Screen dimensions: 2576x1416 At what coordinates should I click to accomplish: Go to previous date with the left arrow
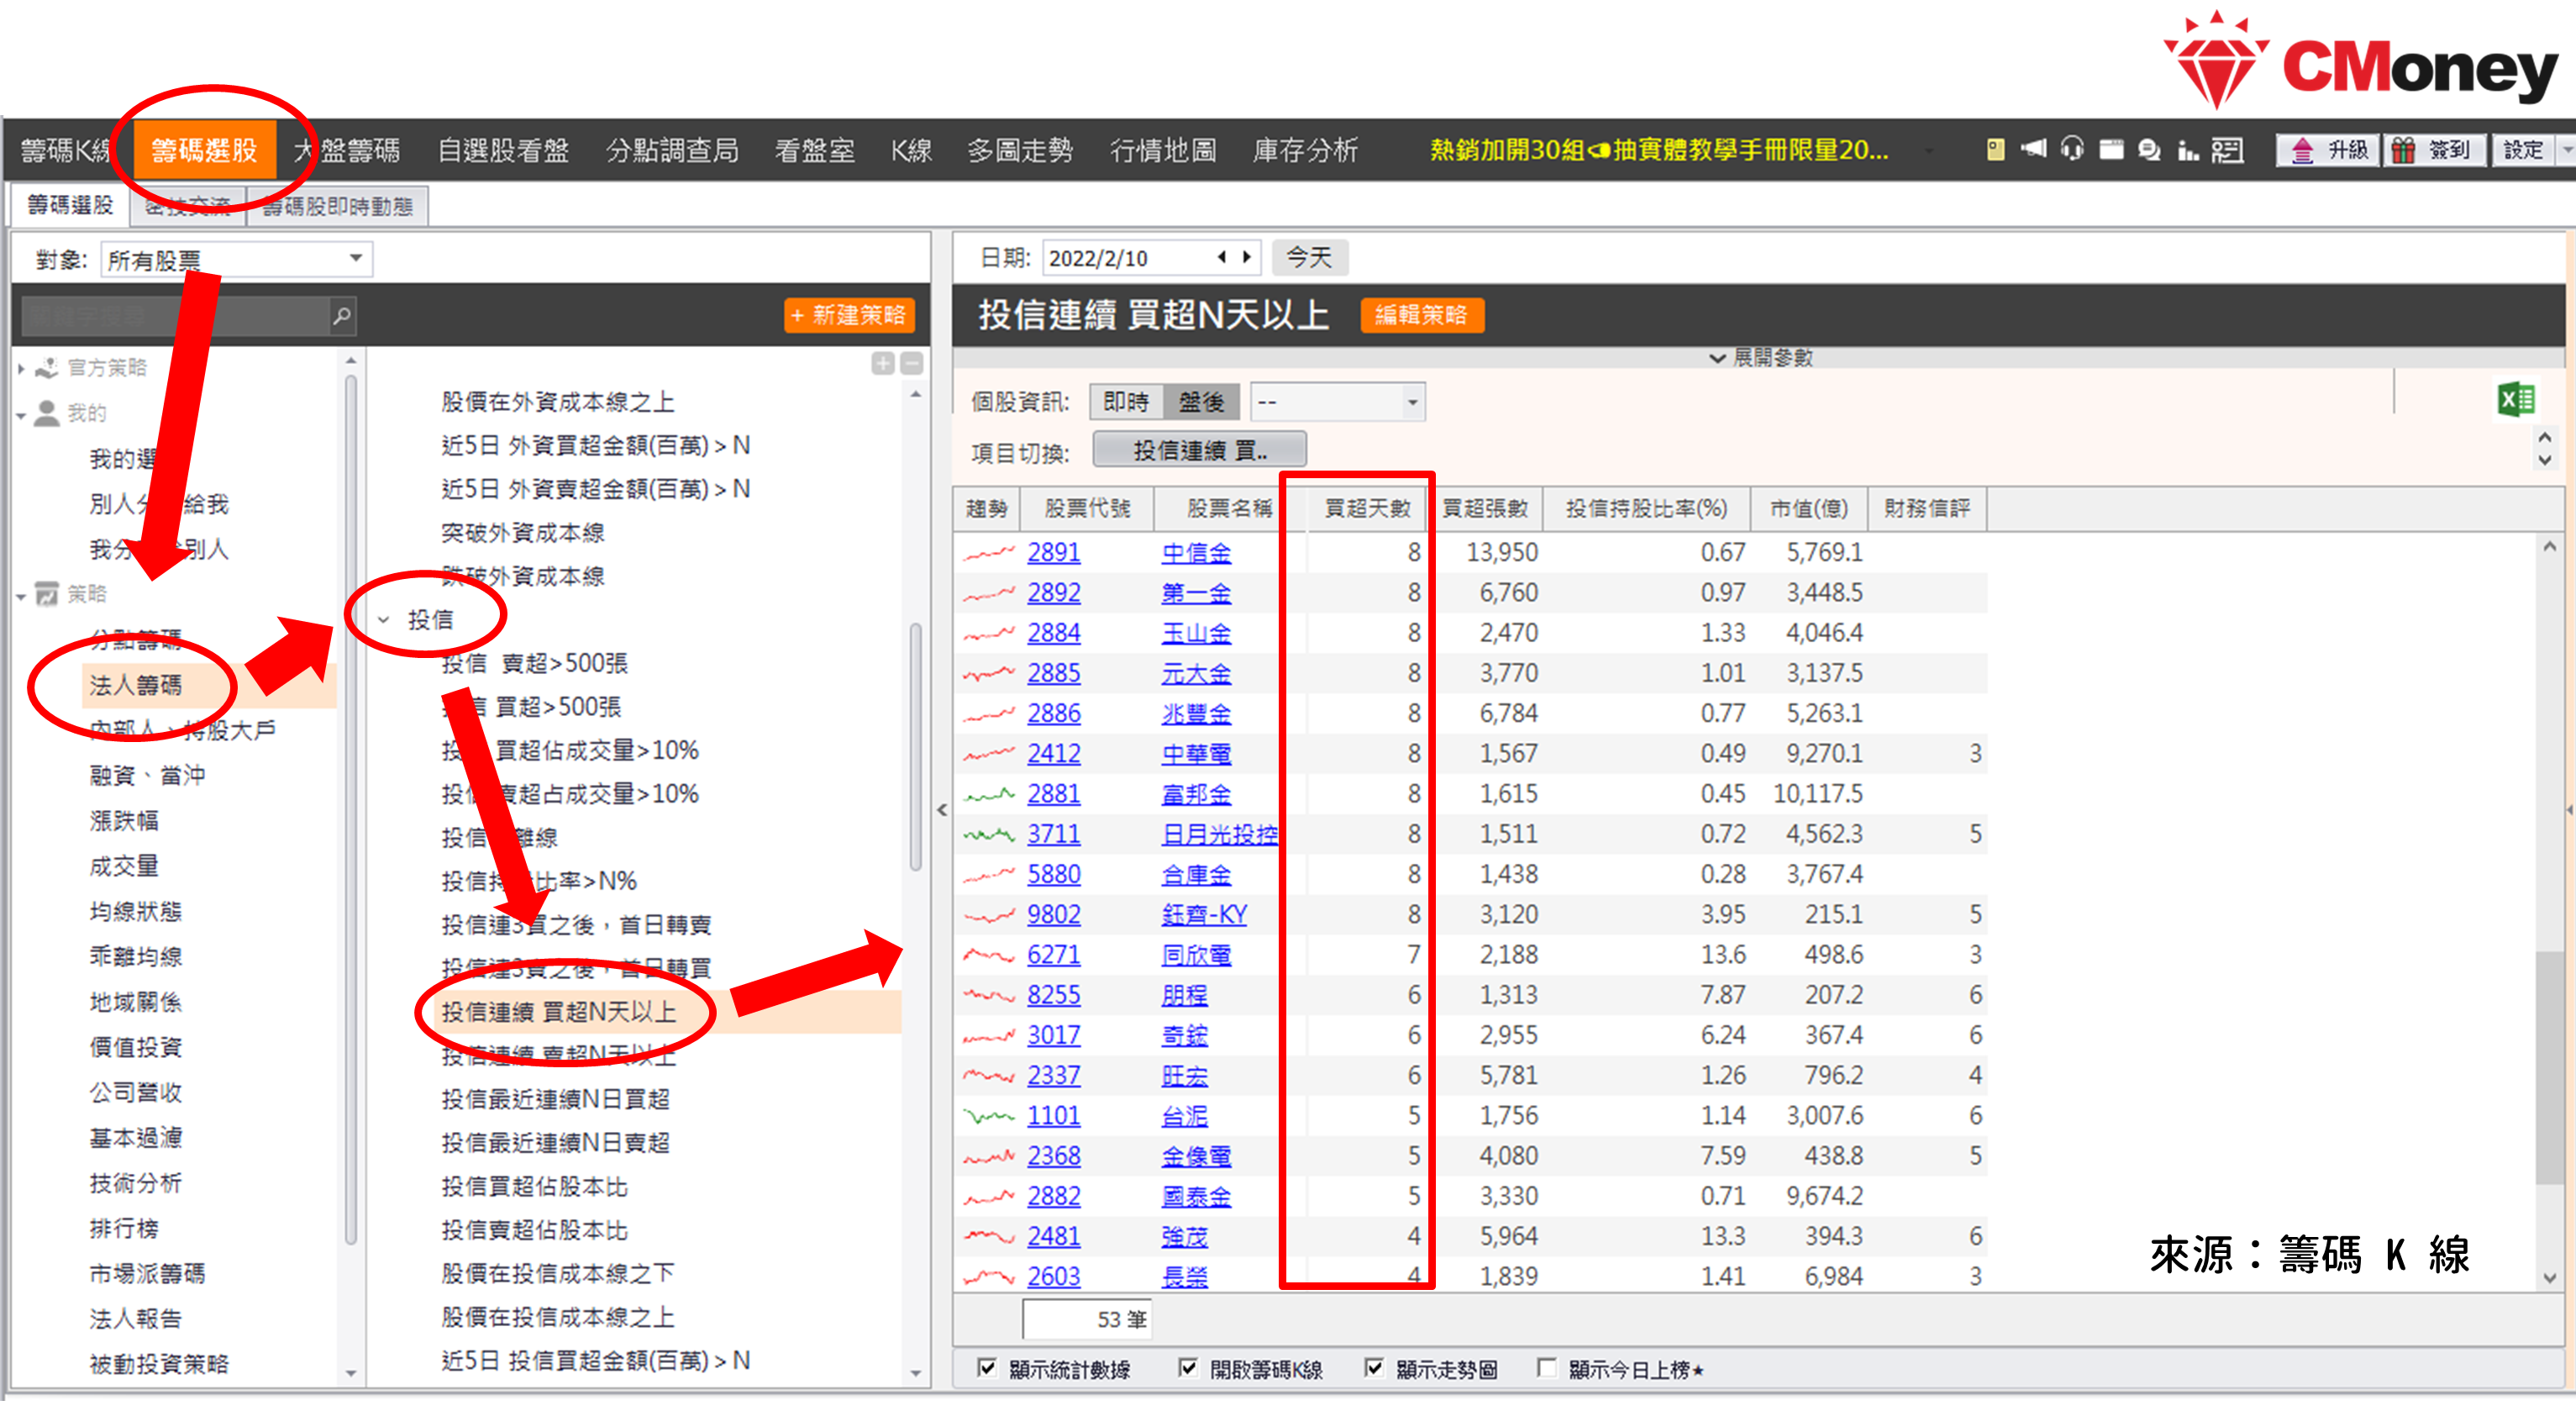[x=1221, y=257]
